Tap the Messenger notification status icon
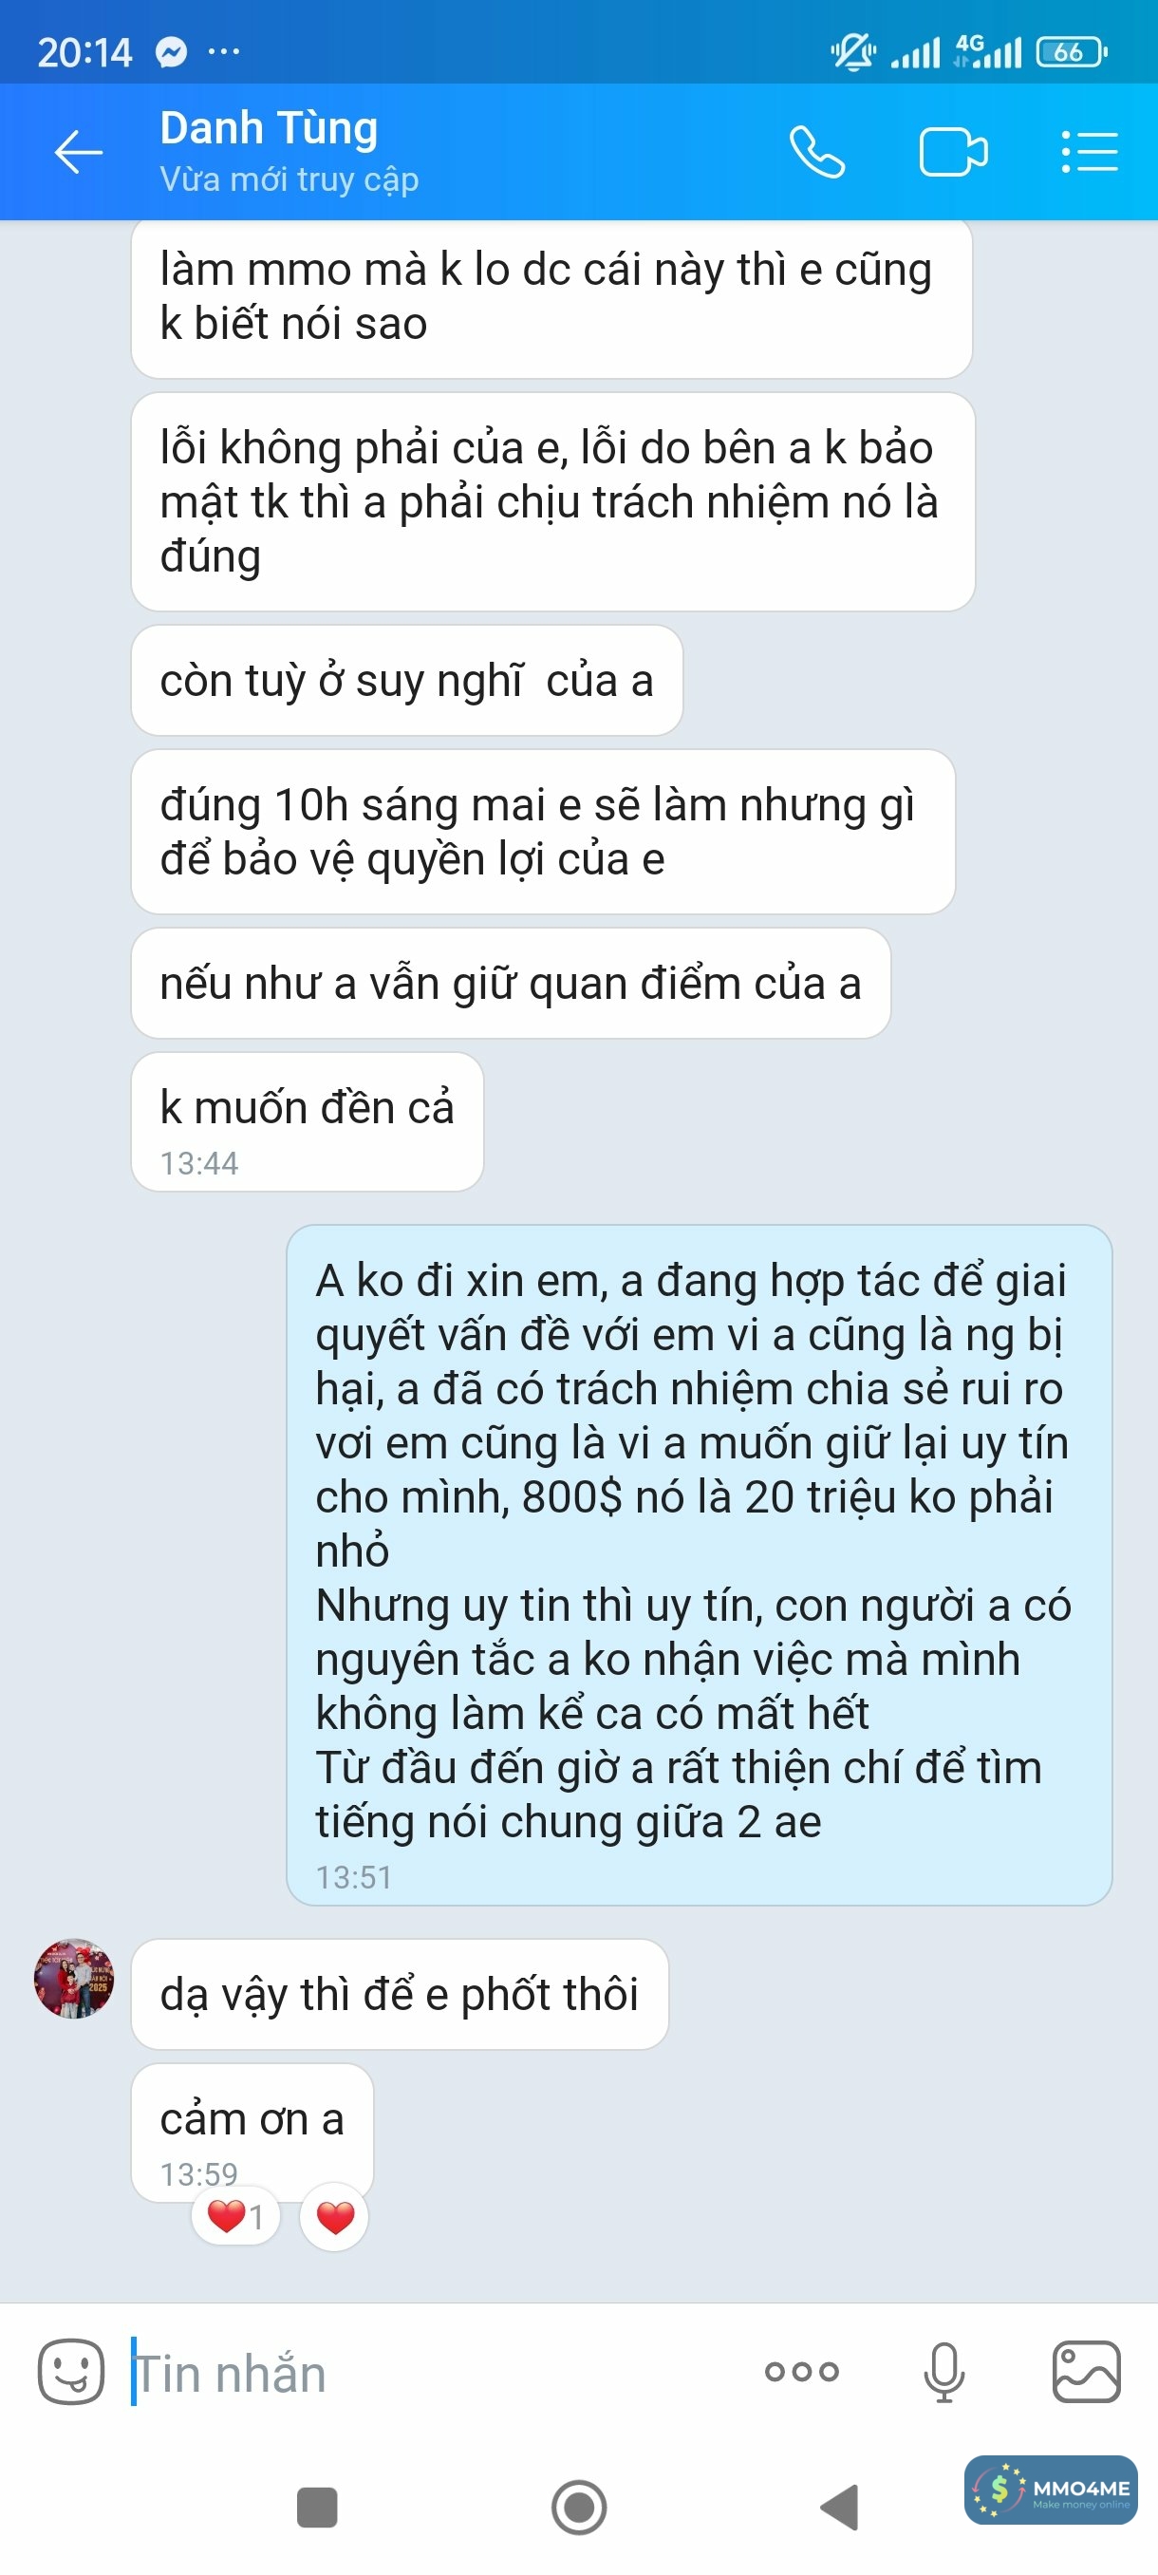This screenshot has height=2575, width=1158. click(x=172, y=52)
